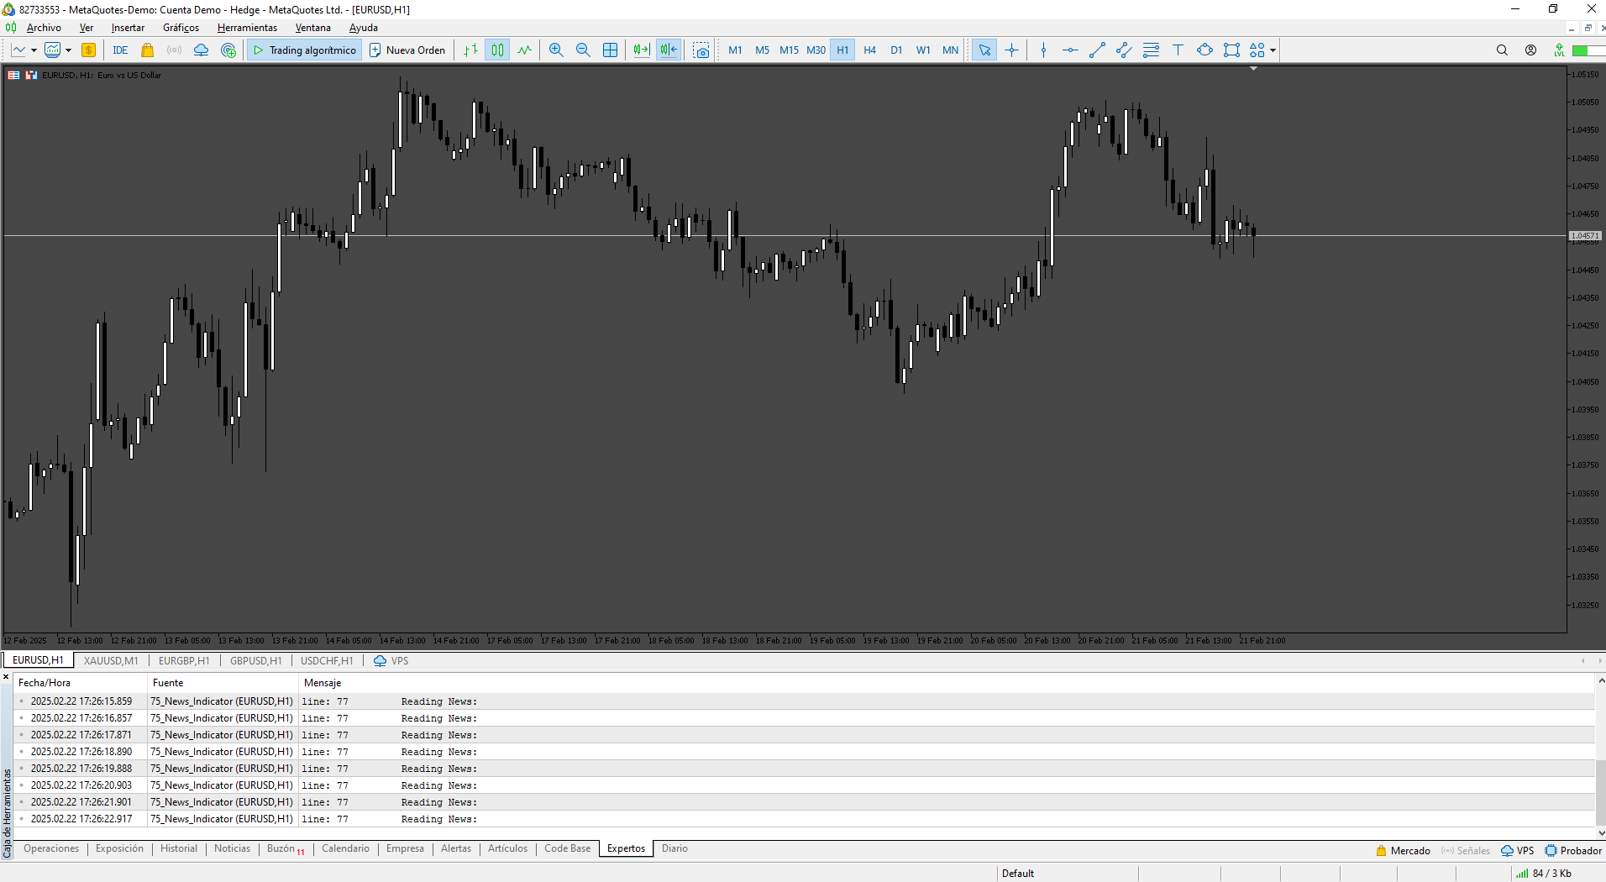Select the Fibonacci retracement tool
Image resolution: width=1606 pixels, height=882 pixels.
coord(1152,50)
